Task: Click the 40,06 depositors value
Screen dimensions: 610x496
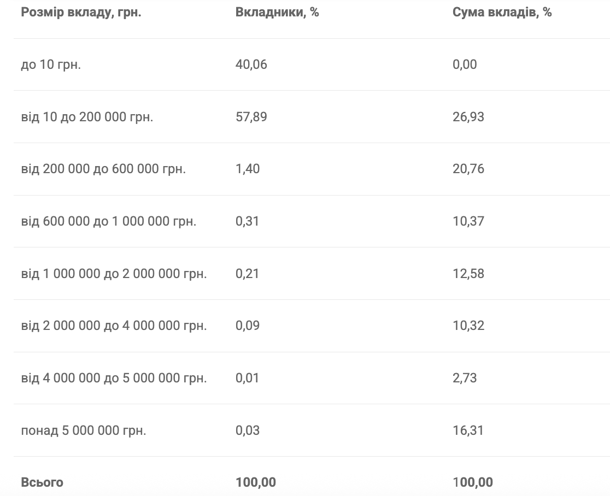Action: pos(251,64)
